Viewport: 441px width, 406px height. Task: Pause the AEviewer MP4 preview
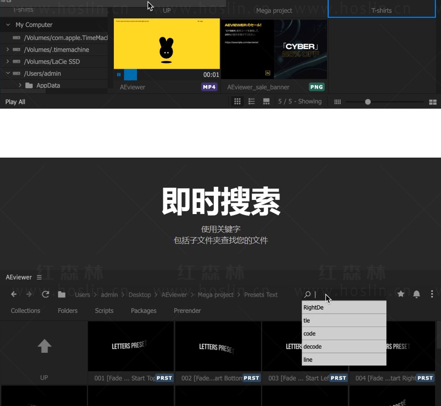click(x=119, y=74)
